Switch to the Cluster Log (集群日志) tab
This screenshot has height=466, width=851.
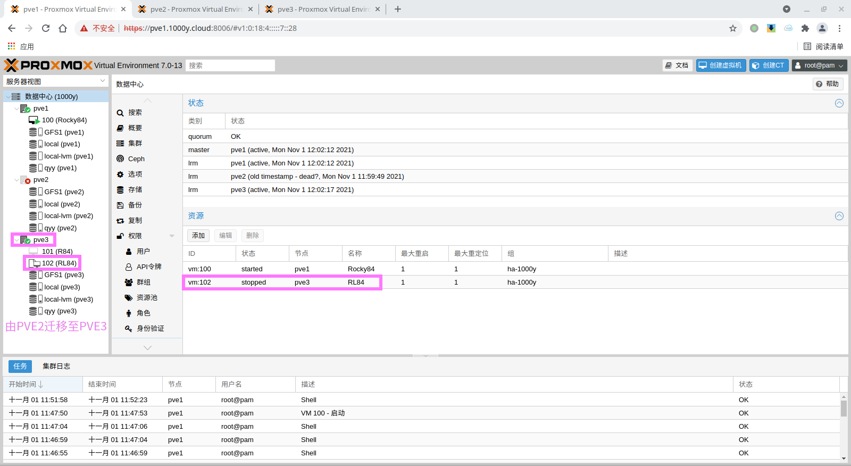click(56, 367)
